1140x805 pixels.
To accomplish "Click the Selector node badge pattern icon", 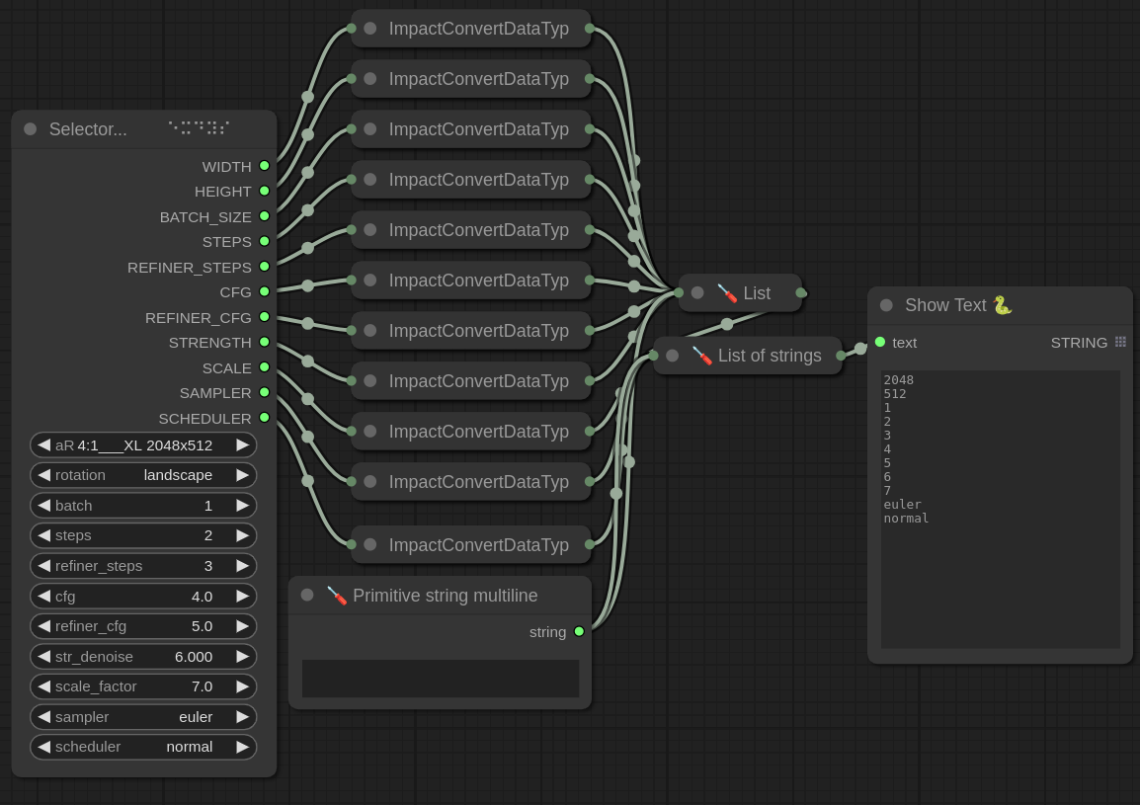I will click(x=199, y=128).
